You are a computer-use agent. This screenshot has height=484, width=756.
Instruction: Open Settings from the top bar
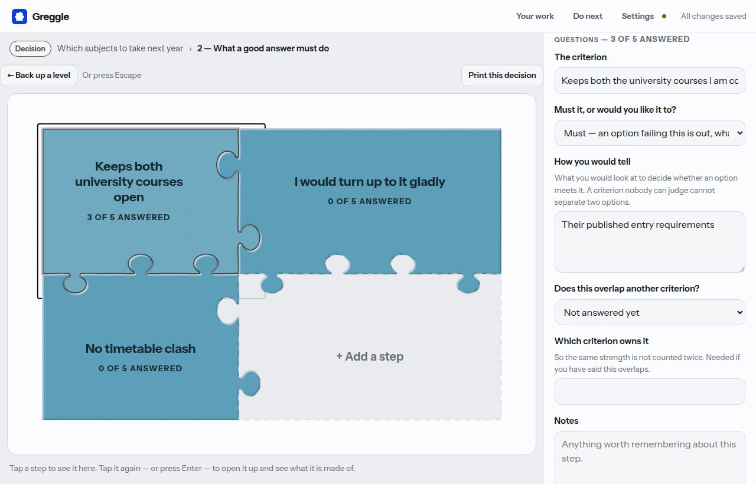[638, 16]
